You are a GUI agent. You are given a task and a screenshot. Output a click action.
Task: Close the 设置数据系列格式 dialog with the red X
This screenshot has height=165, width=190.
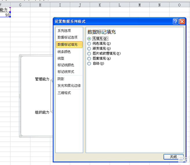182,21
